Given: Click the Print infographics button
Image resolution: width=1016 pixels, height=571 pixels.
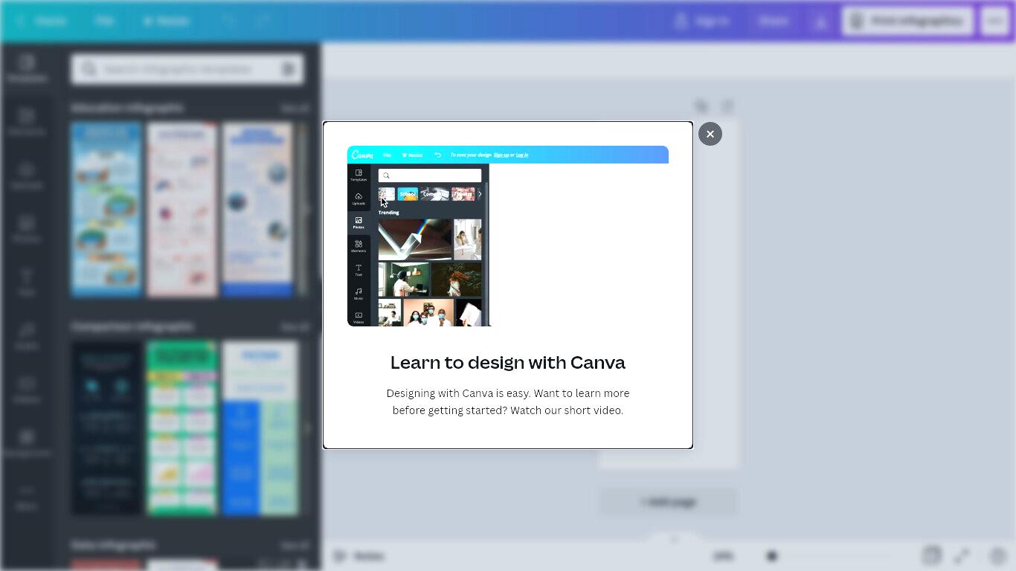Looking at the screenshot, I should (x=908, y=21).
